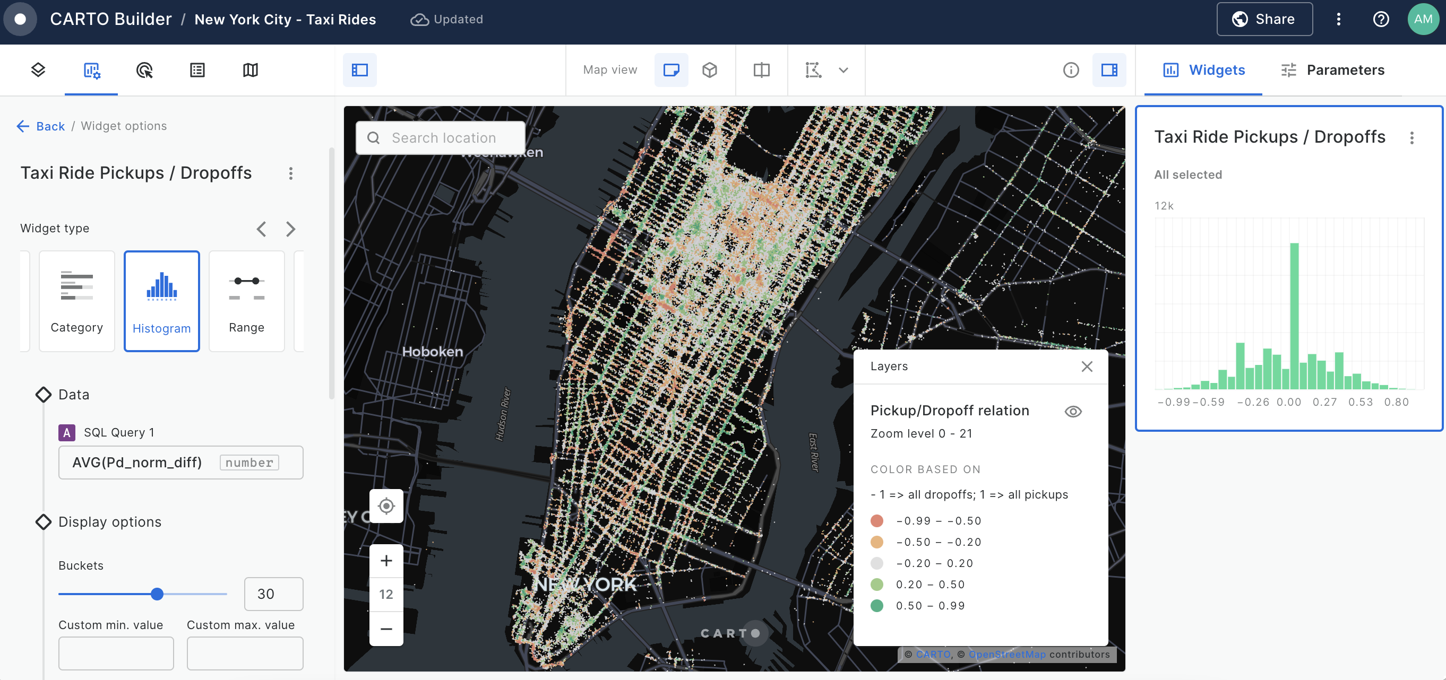Open the Legend list icon
Screen dimensions: 1446x680
(197, 70)
